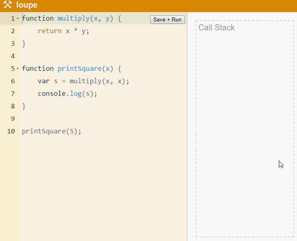This screenshot has width=297, height=241.
Task: Collapse the multiply function fold arrow on line 1
Action: (17, 18)
